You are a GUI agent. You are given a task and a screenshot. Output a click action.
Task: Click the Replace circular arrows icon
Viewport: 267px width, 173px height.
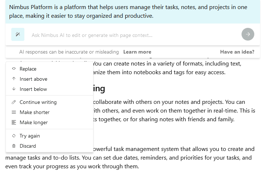tap(14, 69)
